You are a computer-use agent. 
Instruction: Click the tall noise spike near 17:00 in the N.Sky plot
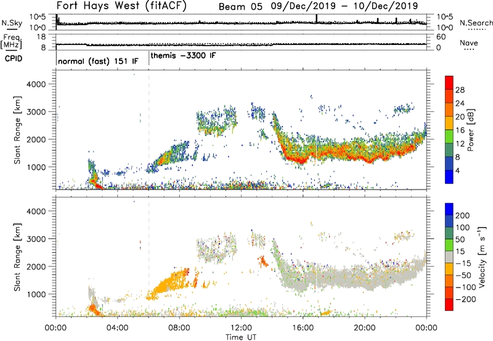[x=317, y=18]
